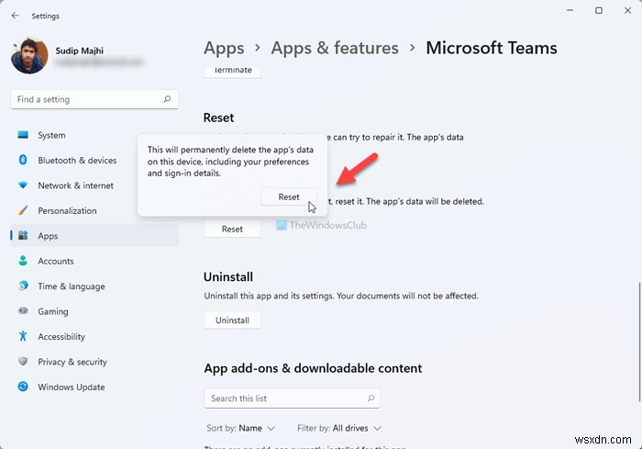Click the Personalization brush icon
The image size is (642, 449).
pyautogui.click(x=23, y=210)
